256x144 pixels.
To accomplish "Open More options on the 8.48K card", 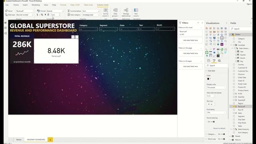I will tap(77, 37).
